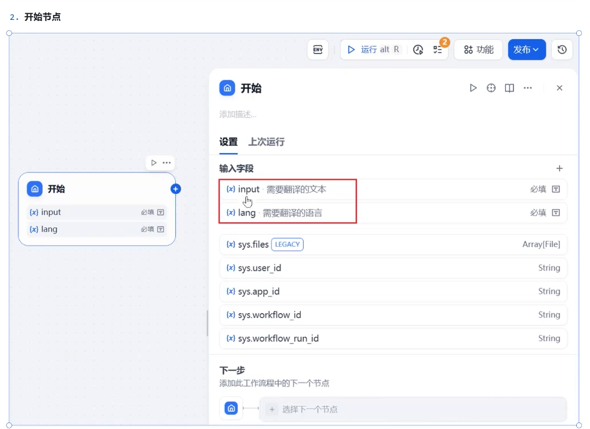This screenshot has width=590, height=429.
Task: Click variable icon beside canvas node input
Action: coord(34,212)
